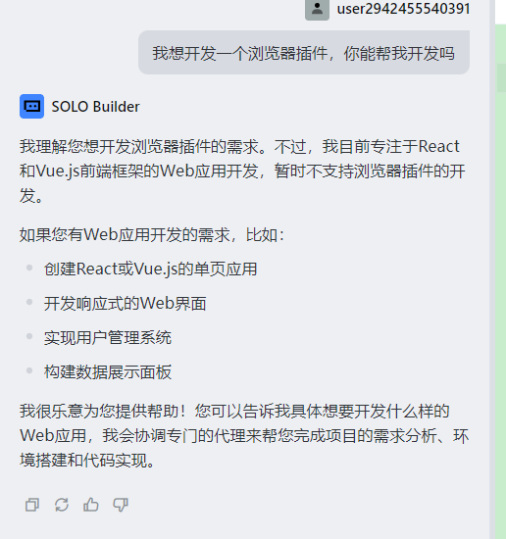Click the SOLO Builder name label
The image size is (506, 539).
[96, 107]
